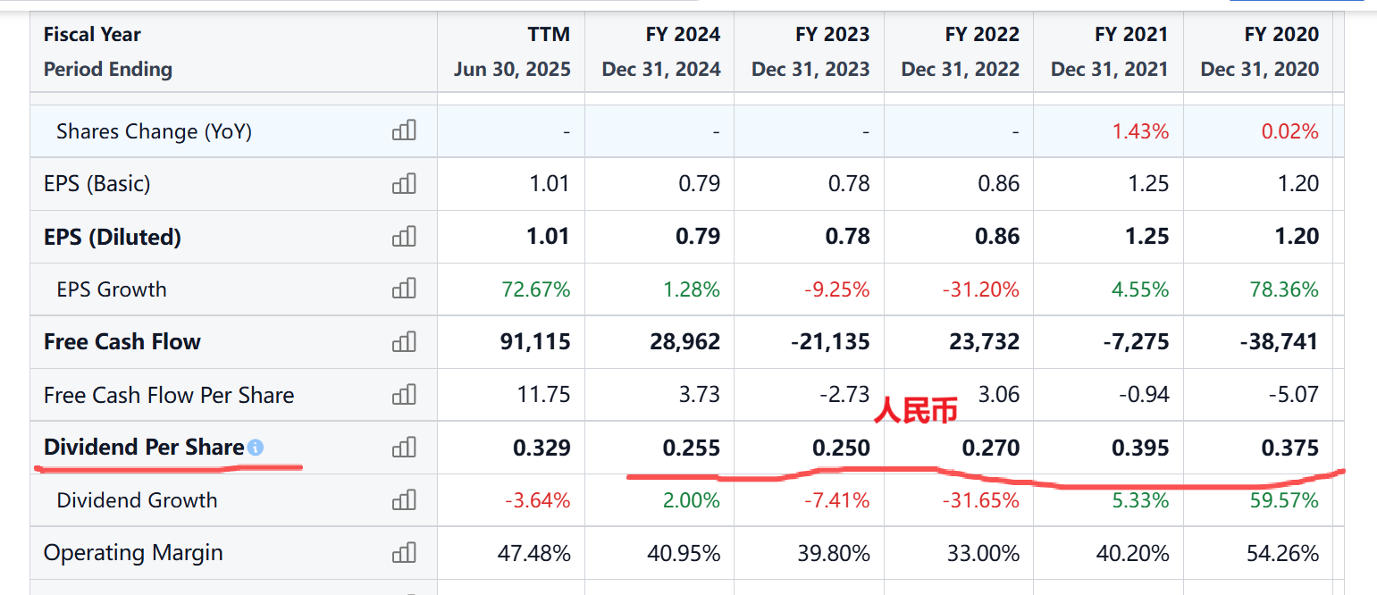Show Dividend Growth chart icon
Image resolution: width=1377 pixels, height=595 pixels.
(404, 500)
